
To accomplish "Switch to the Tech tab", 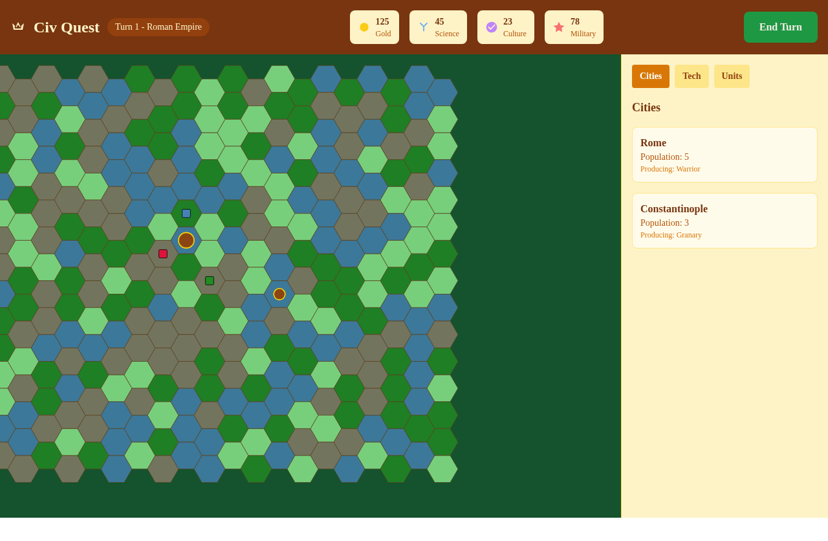I will (x=692, y=76).
